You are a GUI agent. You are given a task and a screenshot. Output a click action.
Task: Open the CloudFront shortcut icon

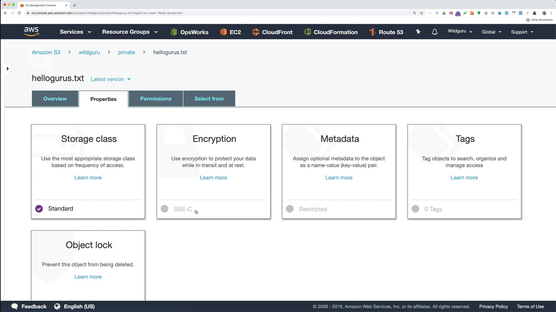pos(256,32)
